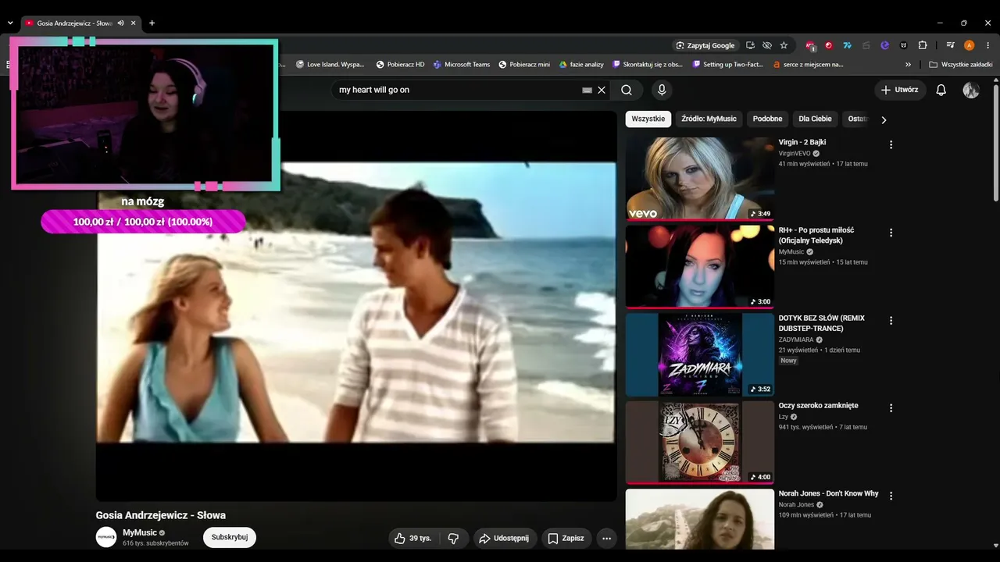Open the Chrome three-dot menu
Screen dimensions: 1000x562
pyautogui.click(x=988, y=45)
